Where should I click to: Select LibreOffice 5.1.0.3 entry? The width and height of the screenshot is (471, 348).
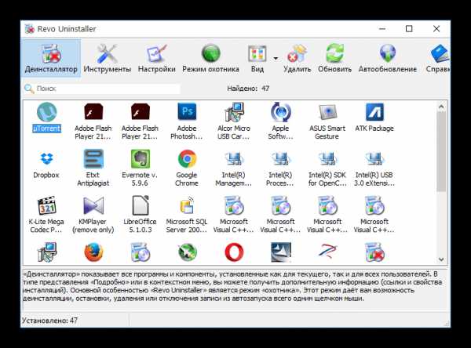click(140, 215)
